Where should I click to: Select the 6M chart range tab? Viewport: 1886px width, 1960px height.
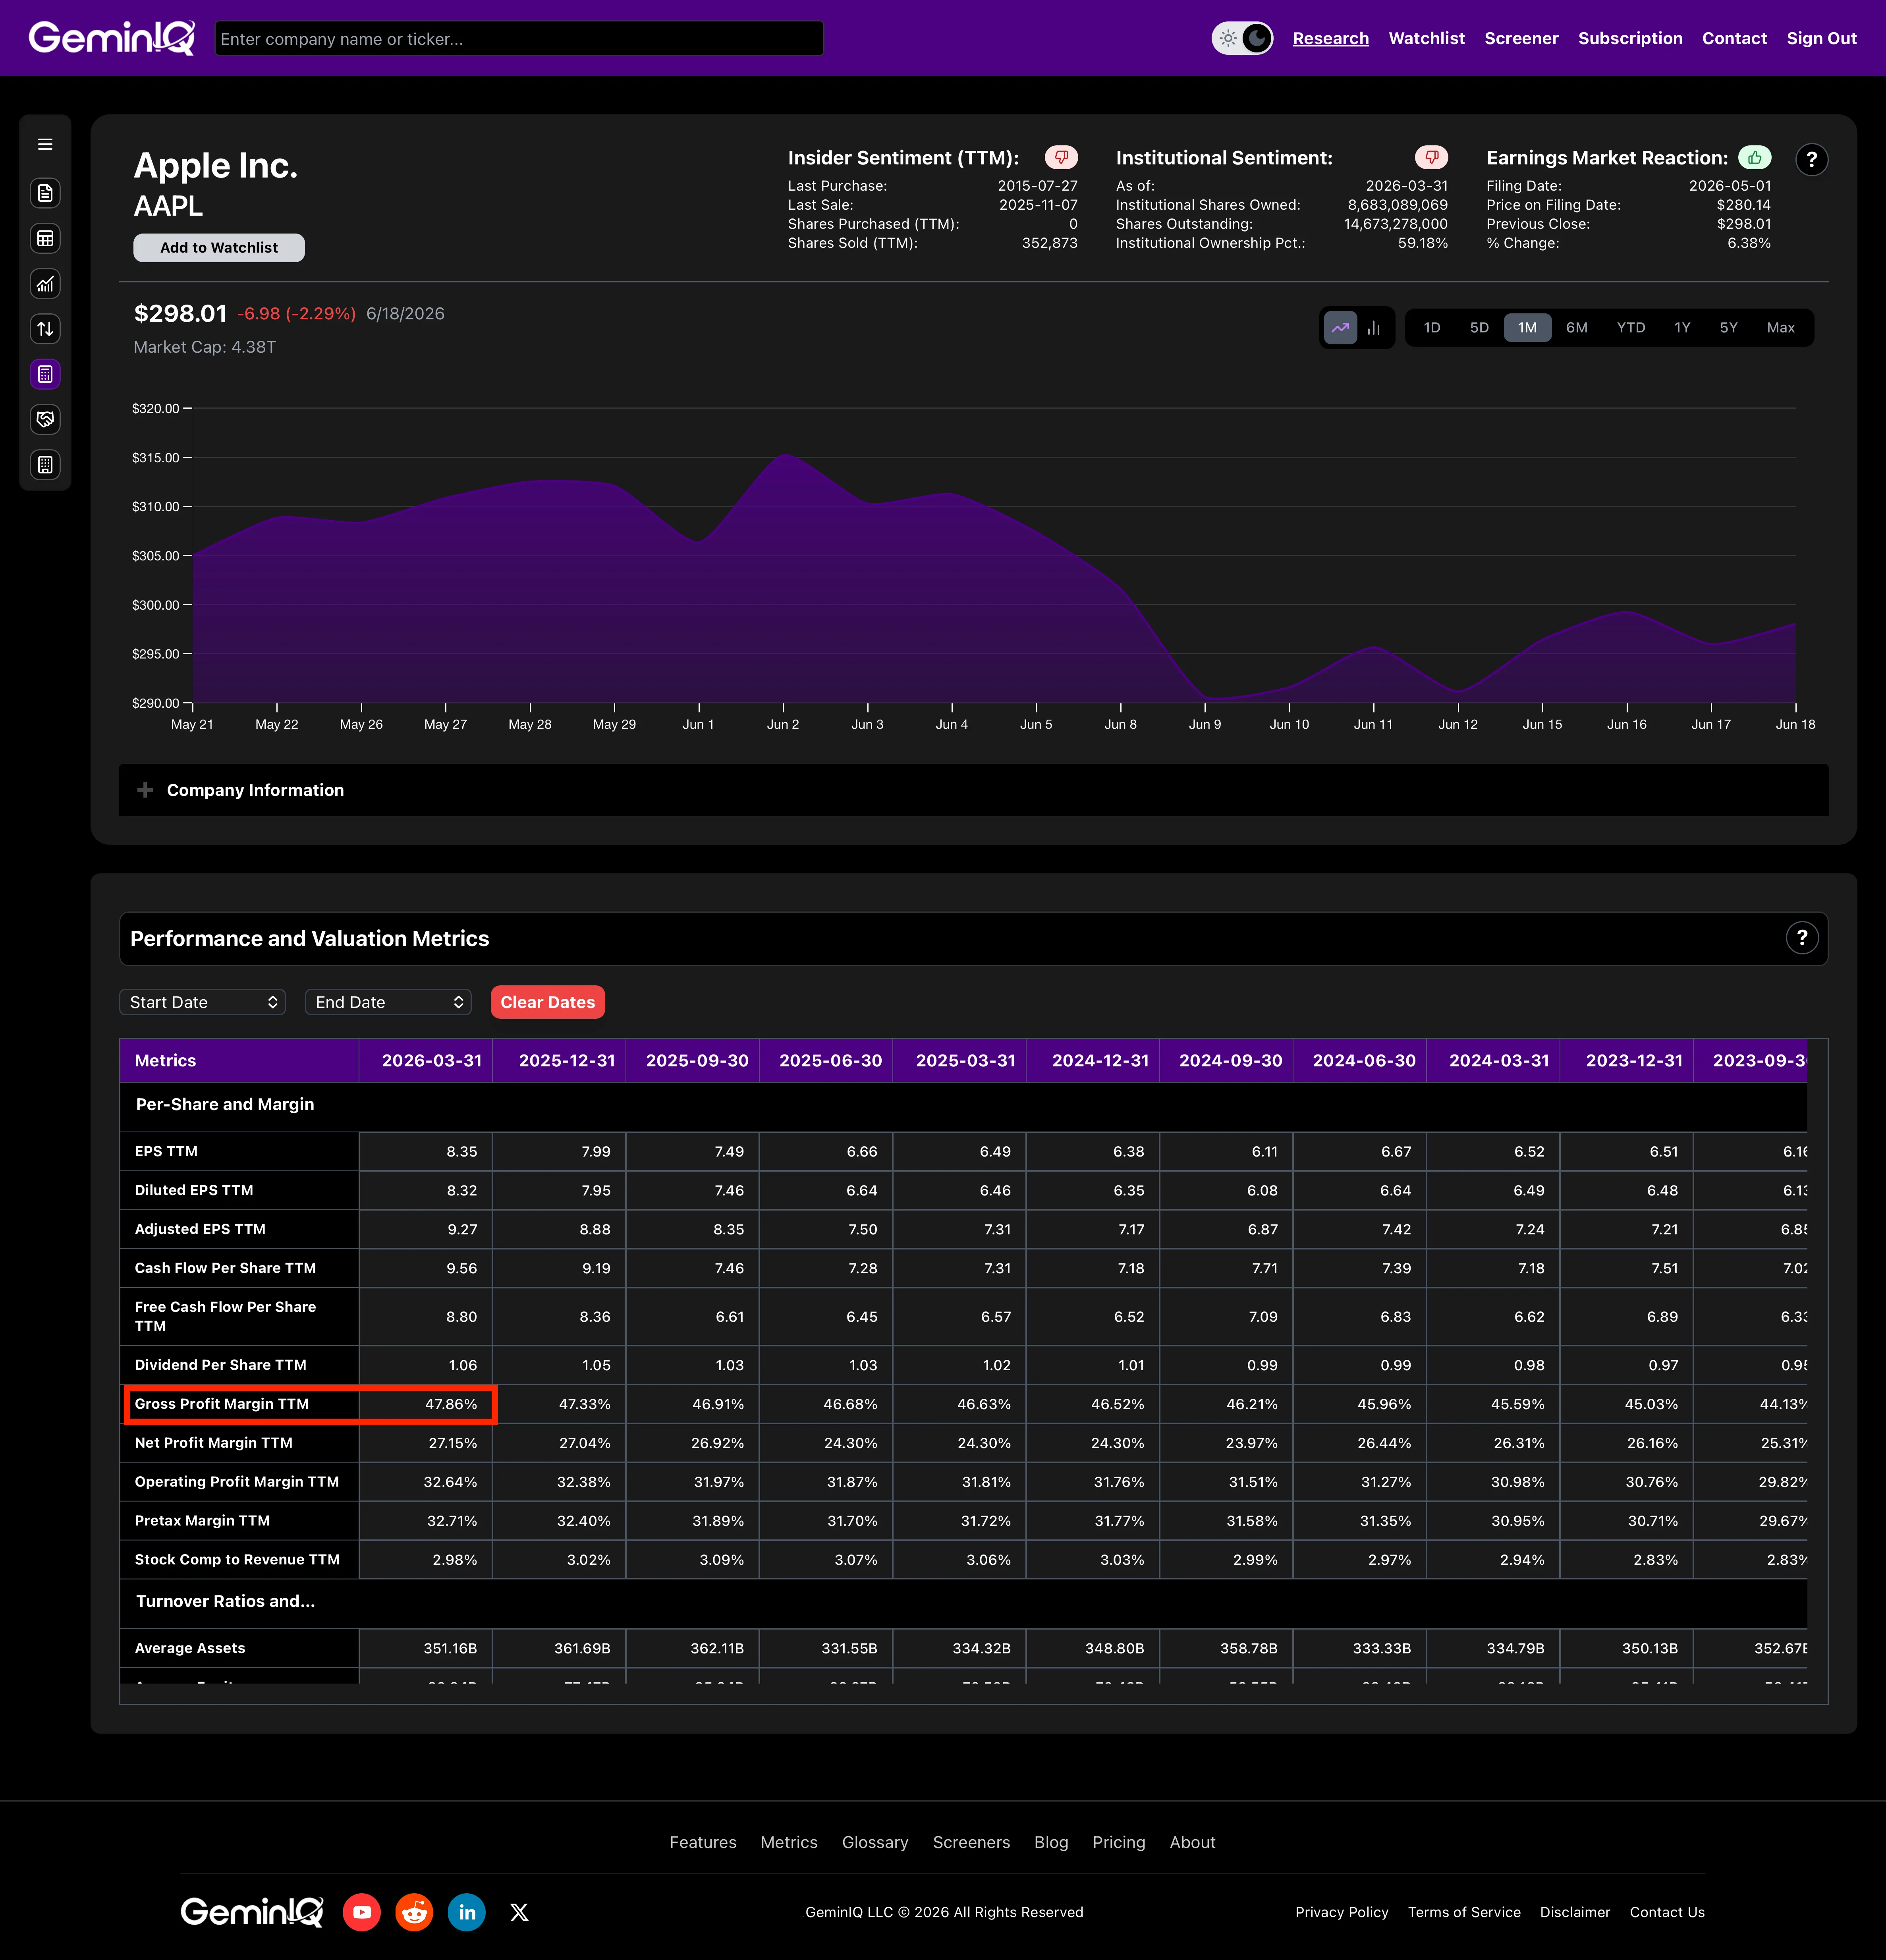[x=1576, y=328]
